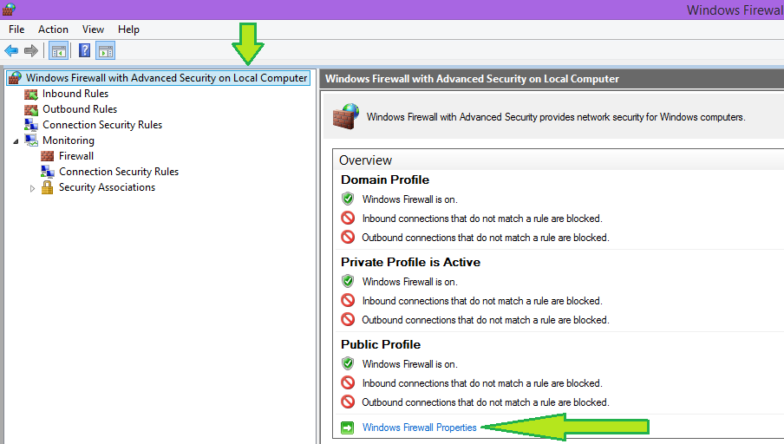Click the green shield icon under Domain Profile

[x=348, y=199]
